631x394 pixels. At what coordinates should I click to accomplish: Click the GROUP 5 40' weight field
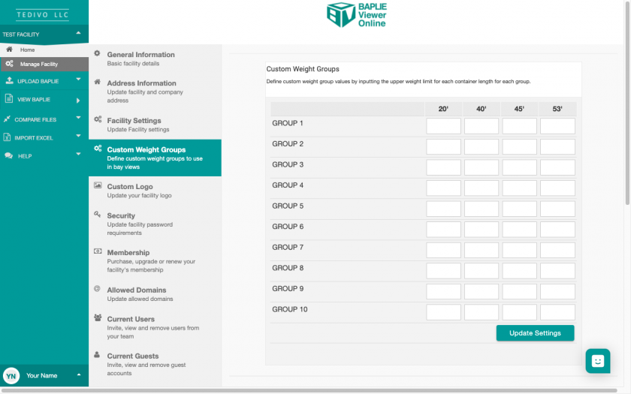click(482, 209)
